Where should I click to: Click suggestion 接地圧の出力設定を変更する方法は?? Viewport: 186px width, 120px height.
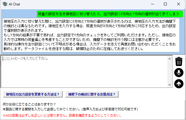33,94
